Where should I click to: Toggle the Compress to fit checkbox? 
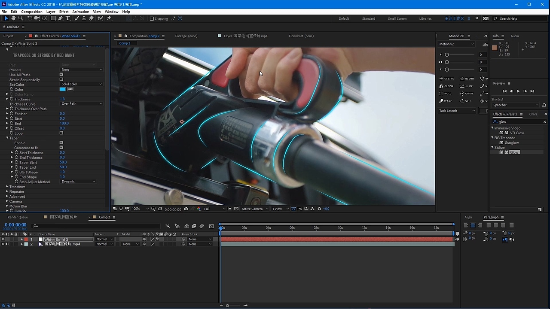pyautogui.click(x=61, y=148)
